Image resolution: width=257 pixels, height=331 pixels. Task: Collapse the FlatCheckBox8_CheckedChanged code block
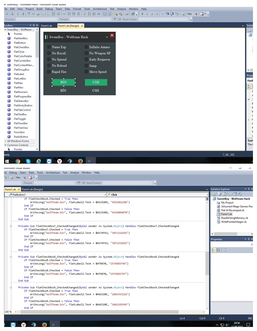(x=11, y=257)
